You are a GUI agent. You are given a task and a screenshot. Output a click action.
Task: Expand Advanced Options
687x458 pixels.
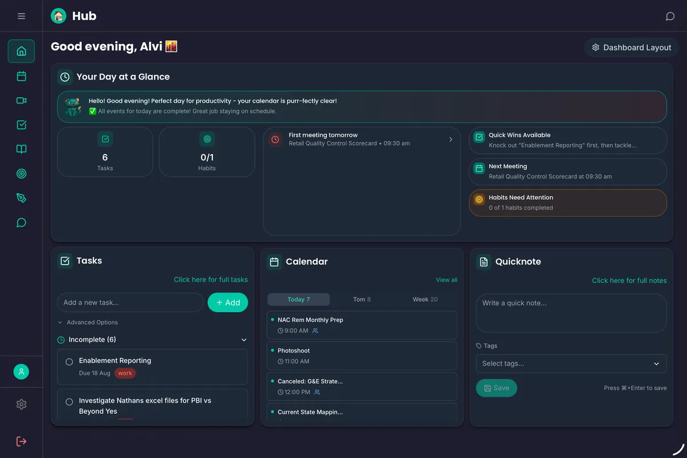[x=88, y=322]
